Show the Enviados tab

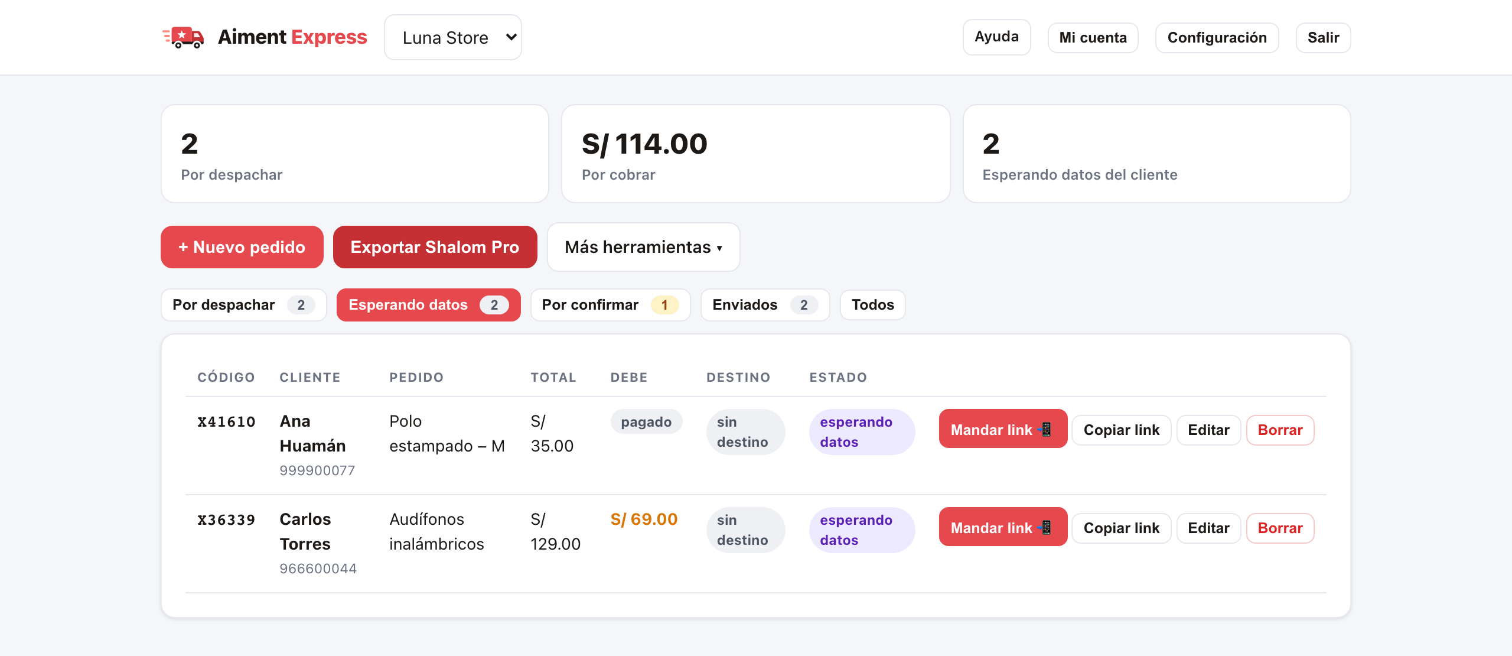click(765, 305)
